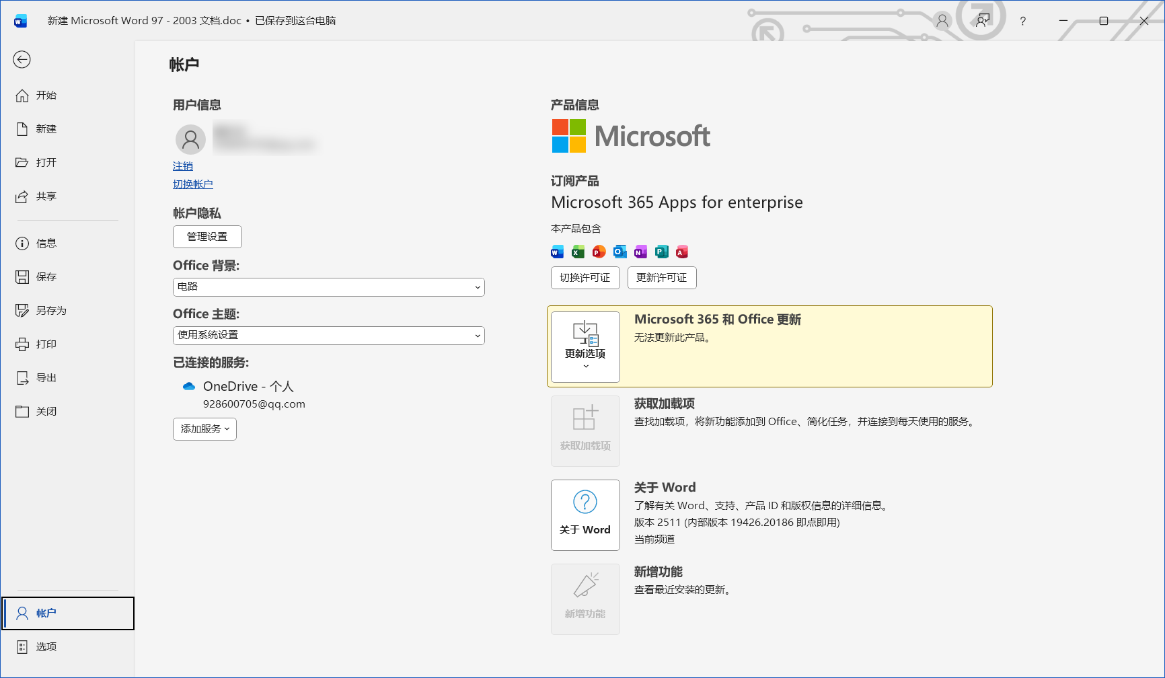The height and width of the screenshot is (678, 1165).
Task: Open the 打印 sidebar item
Action: pyautogui.click(x=45, y=344)
